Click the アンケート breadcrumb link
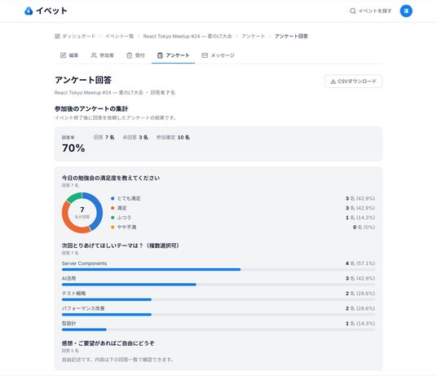This screenshot has height=376, width=437. (x=253, y=36)
